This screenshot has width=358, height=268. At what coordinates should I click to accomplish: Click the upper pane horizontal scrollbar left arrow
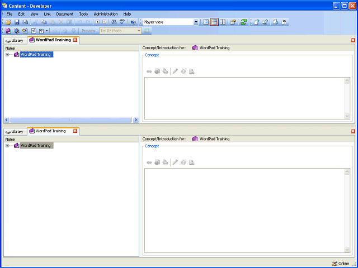(x=6, y=120)
